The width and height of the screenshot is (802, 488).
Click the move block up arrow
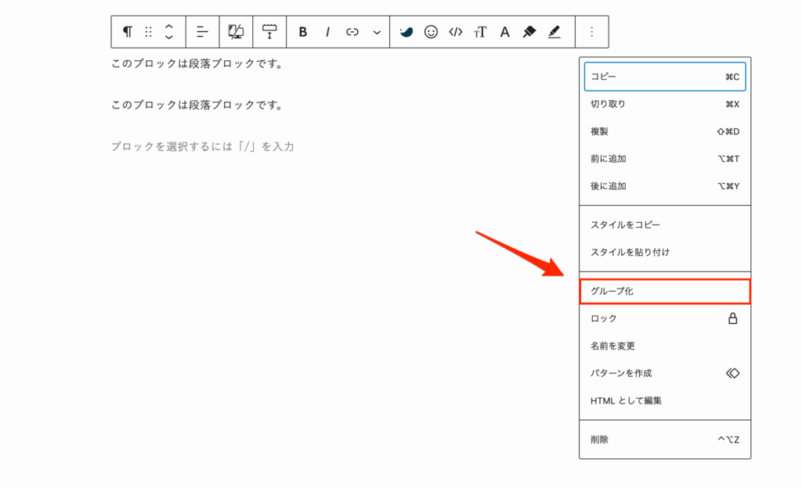pyautogui.click(x=168, y=27)
